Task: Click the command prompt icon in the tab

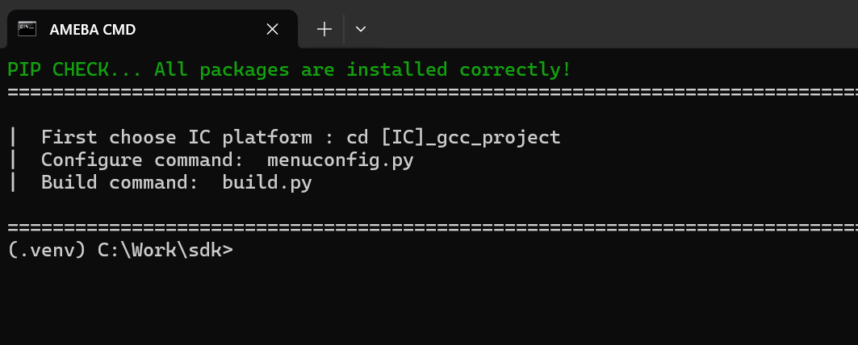Action: tap(27, 29)
